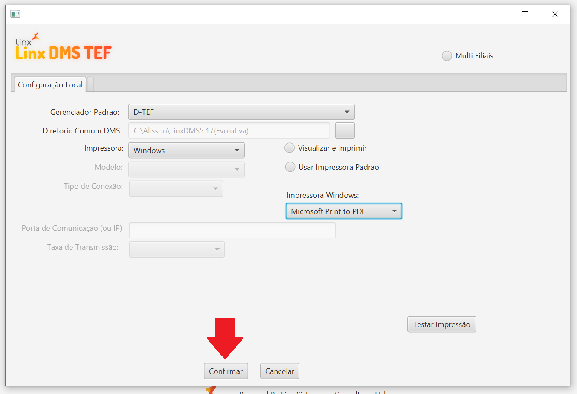Open the Gerenciador Padrão dropdown
The width and height of the screenshot is (577, 394).
(x=241, y=112)
